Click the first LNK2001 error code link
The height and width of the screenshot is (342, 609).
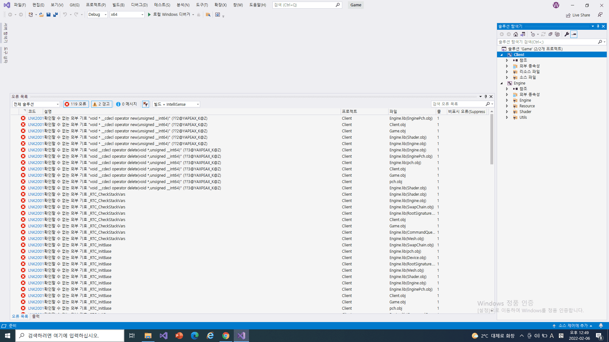pyautogui.click(x=36, y=118)
